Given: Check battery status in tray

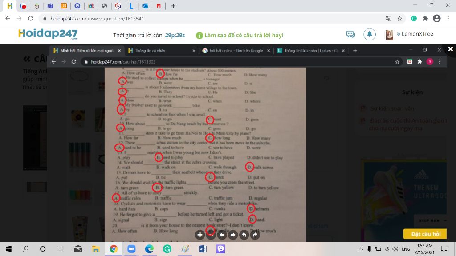Looking at the screenshot, I should pos(378,249).
